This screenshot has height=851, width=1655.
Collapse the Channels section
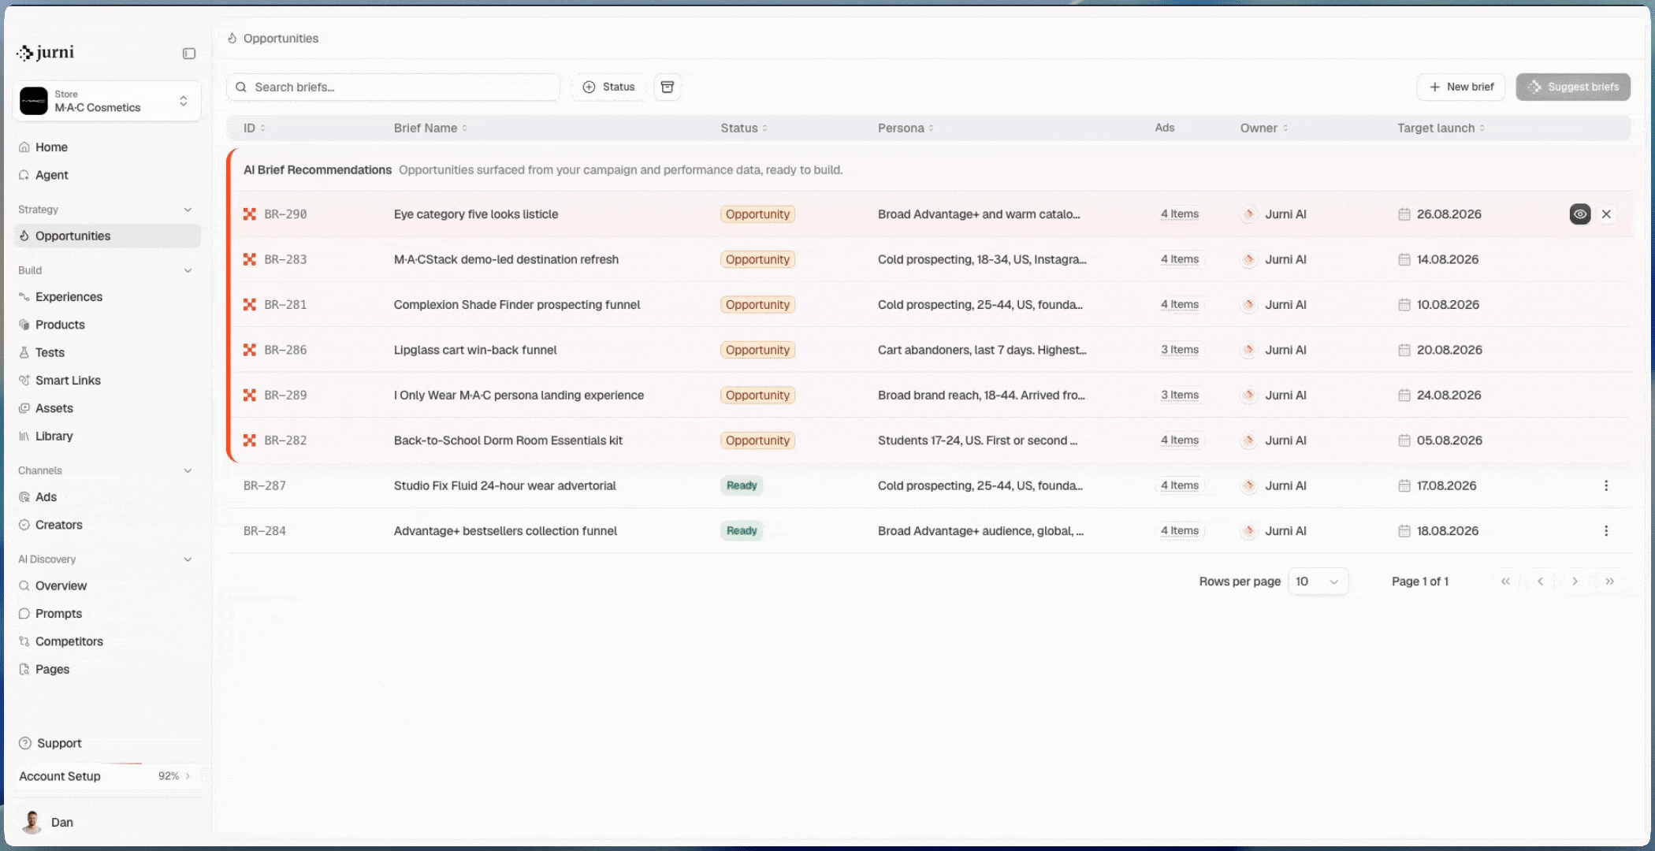[188, 471]
